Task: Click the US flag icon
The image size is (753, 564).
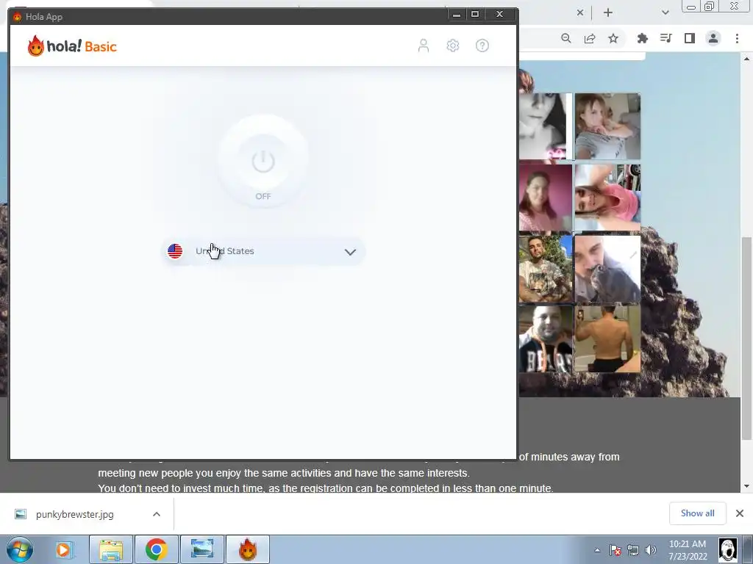Action: pos(175,251)
